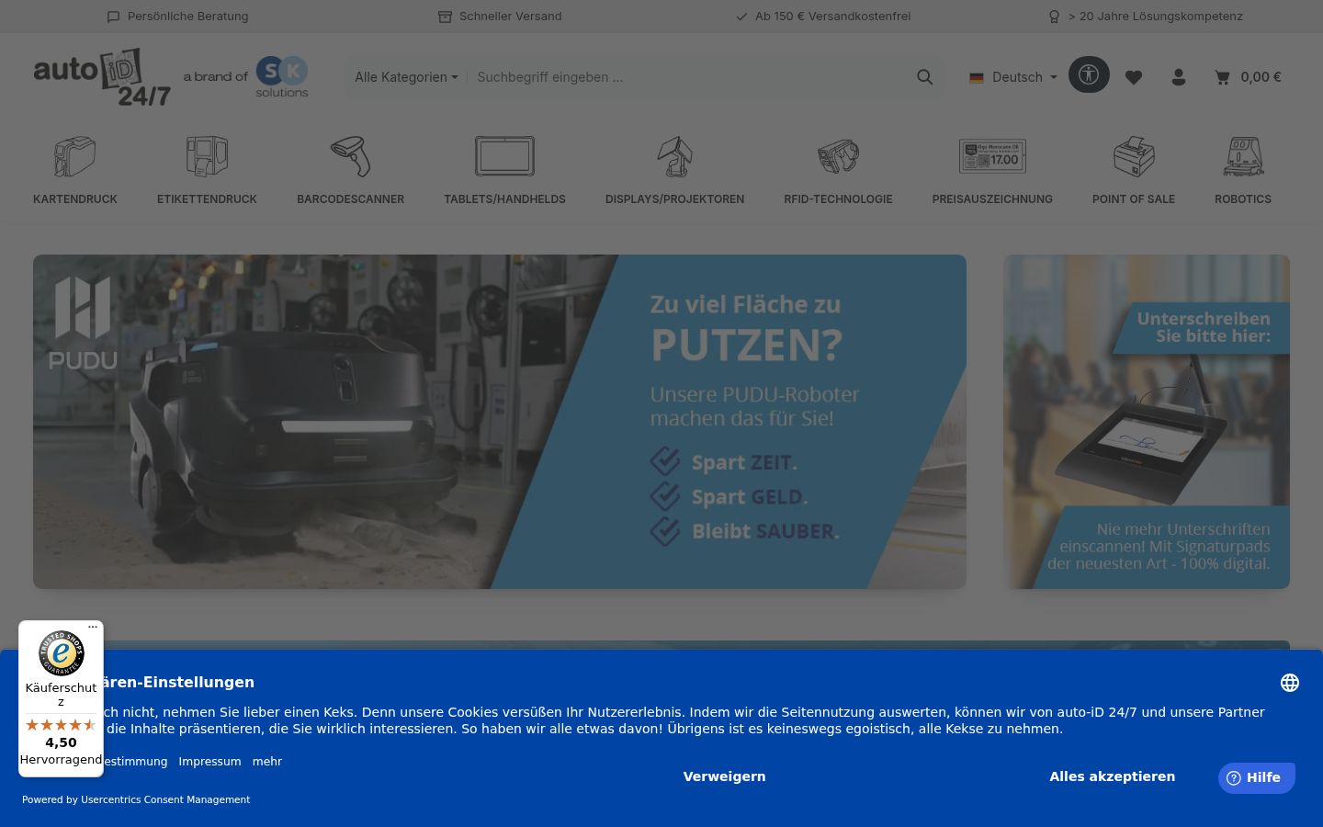1323x827 pixels.
Task: Click the Tablets/Handhelds tablet icon
Action: (504, 156)
